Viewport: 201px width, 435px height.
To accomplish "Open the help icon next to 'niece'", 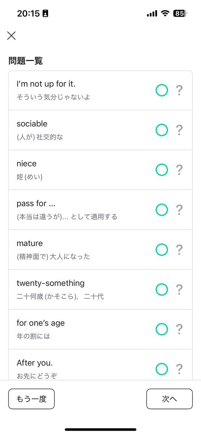I will [x=179, y=170].
